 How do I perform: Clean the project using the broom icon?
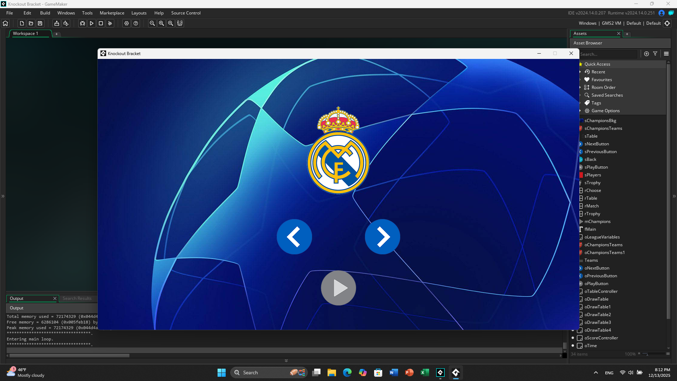[x=110, y=23]
